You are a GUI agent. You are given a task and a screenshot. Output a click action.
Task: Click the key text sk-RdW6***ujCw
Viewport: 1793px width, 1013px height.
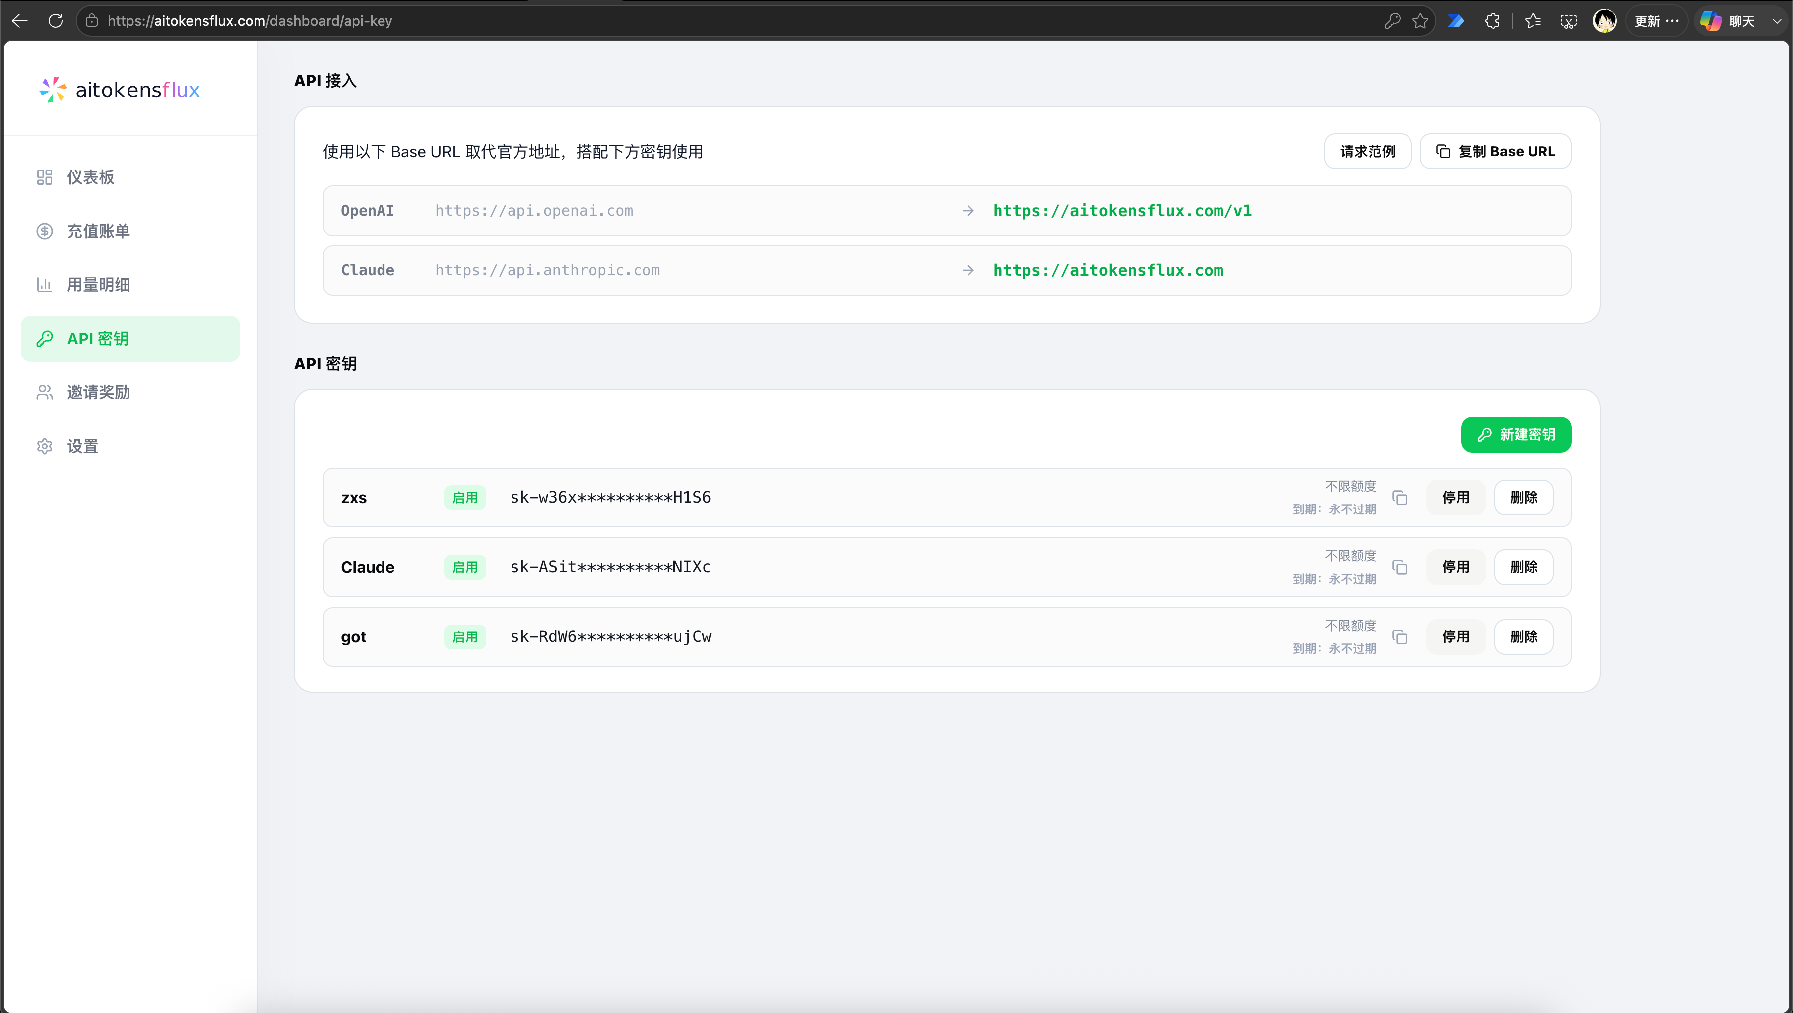(611, 636)
